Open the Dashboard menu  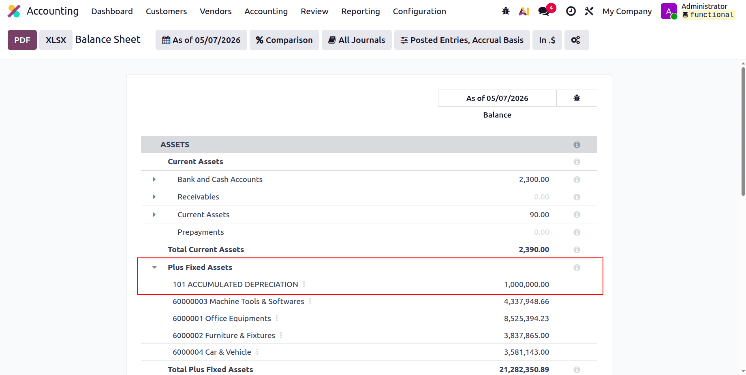[112, 11]
